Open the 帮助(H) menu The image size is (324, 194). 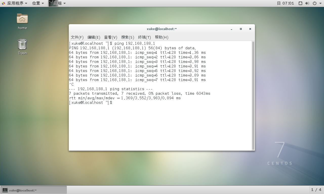161,37
